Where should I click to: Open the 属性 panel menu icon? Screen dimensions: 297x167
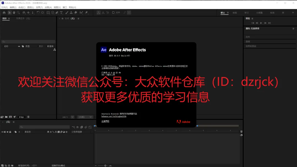[x=293, y=29]
